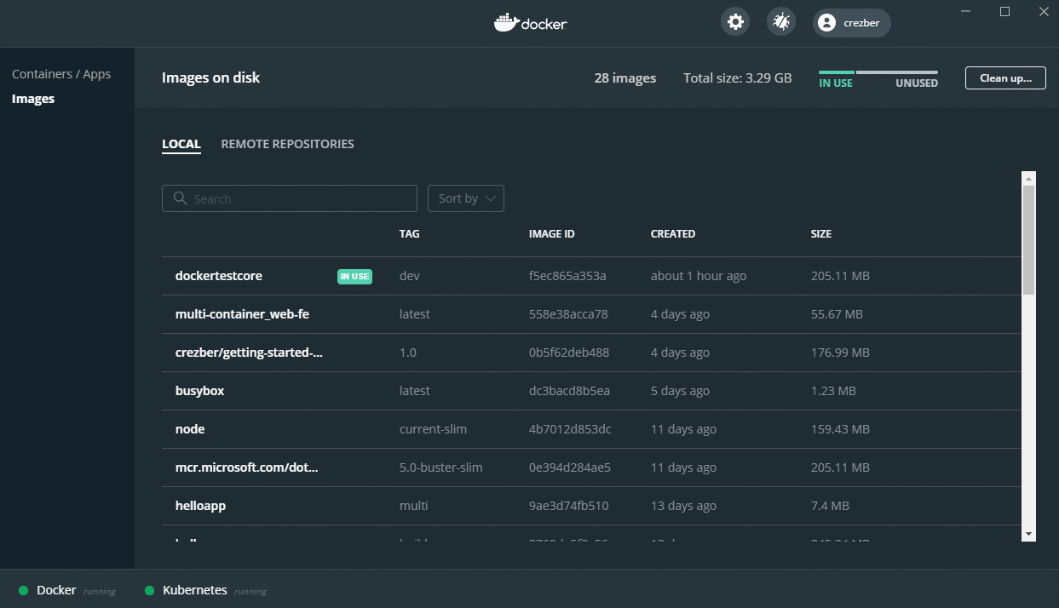
Task: Click the 5.0-buster-slim tag
Action: [x=440, y=467]
